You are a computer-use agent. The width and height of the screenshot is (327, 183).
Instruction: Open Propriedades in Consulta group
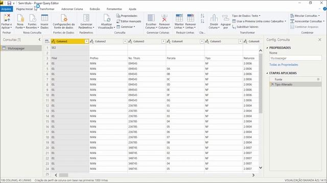127,16
